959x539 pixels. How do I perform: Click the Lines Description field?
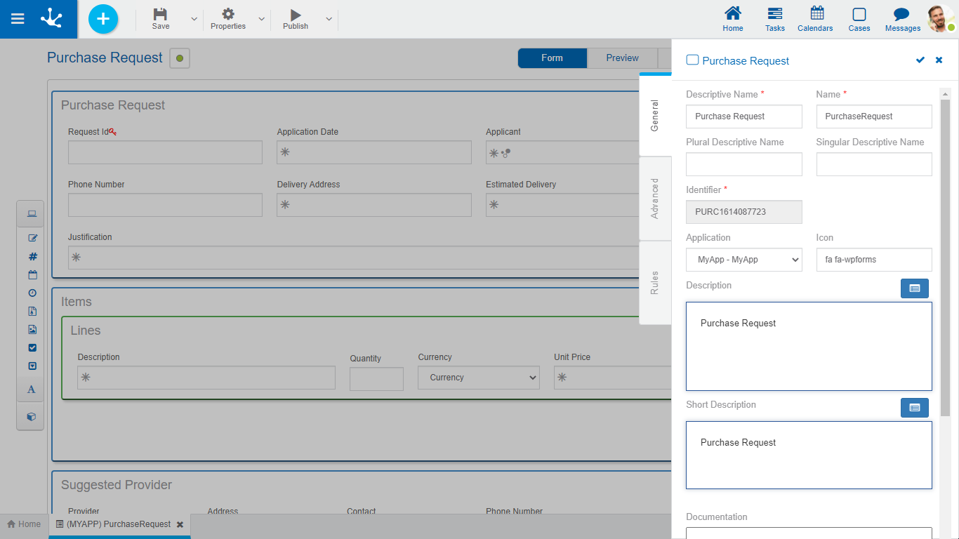[206, 378]
